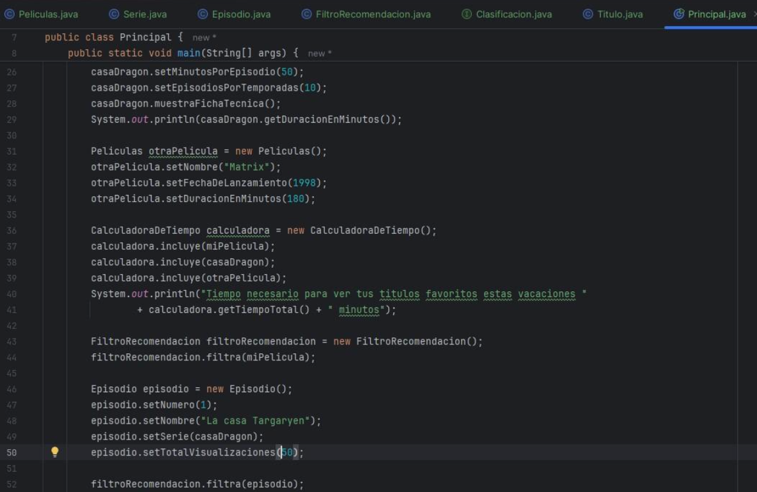Click the class icon on Serie.java tab

click(114, 15)
